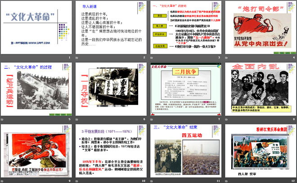The height and width of the screenshot is (183, 297).
Task: Click animation star icon under slide 3
Action: 152,58
